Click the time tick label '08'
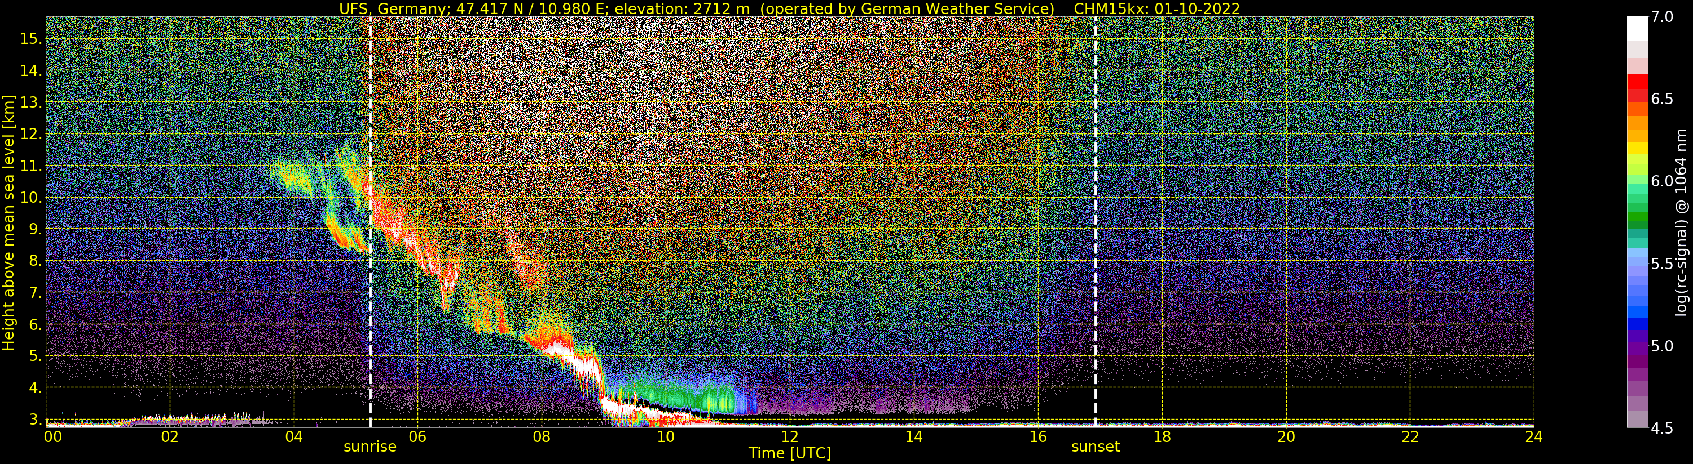The height and width of the screenshot is (464, 1693). point(542,436)
